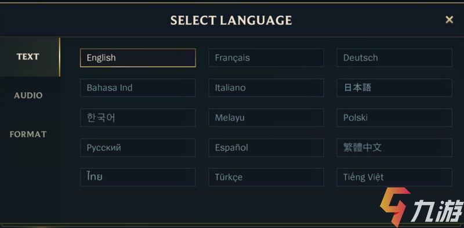Open the FORMAT tab
This screenshot has height=228, width=464.
[28, 134]
